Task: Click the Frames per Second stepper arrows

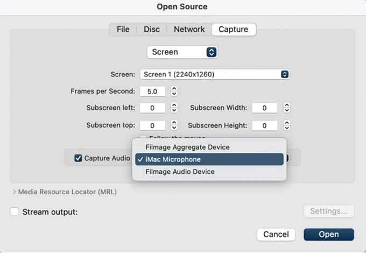Action: pos(174,92)
